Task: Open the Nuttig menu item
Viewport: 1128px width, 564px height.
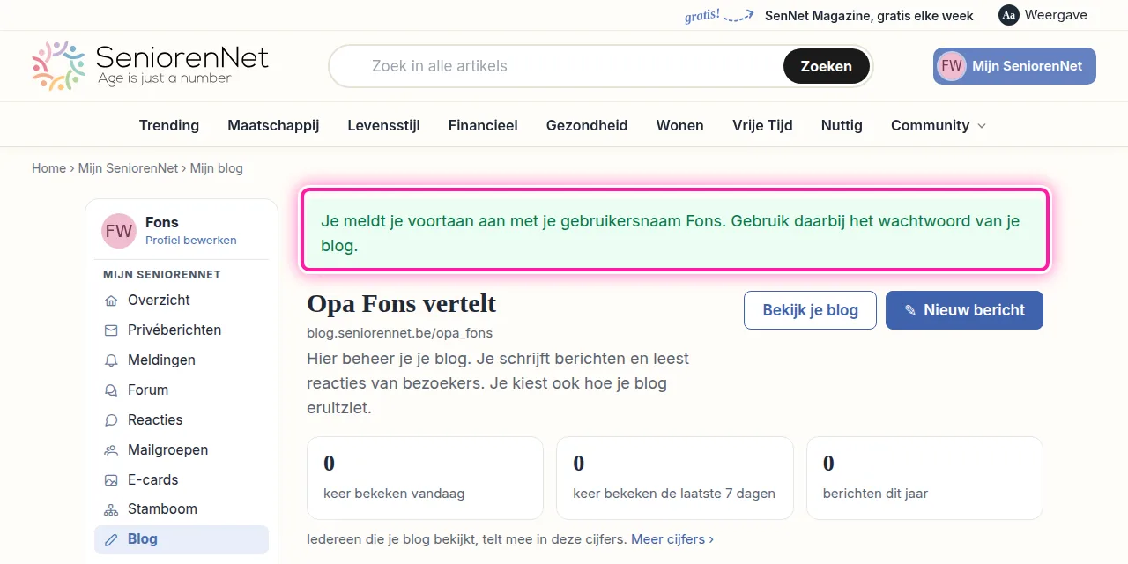Action: (842, 125)
